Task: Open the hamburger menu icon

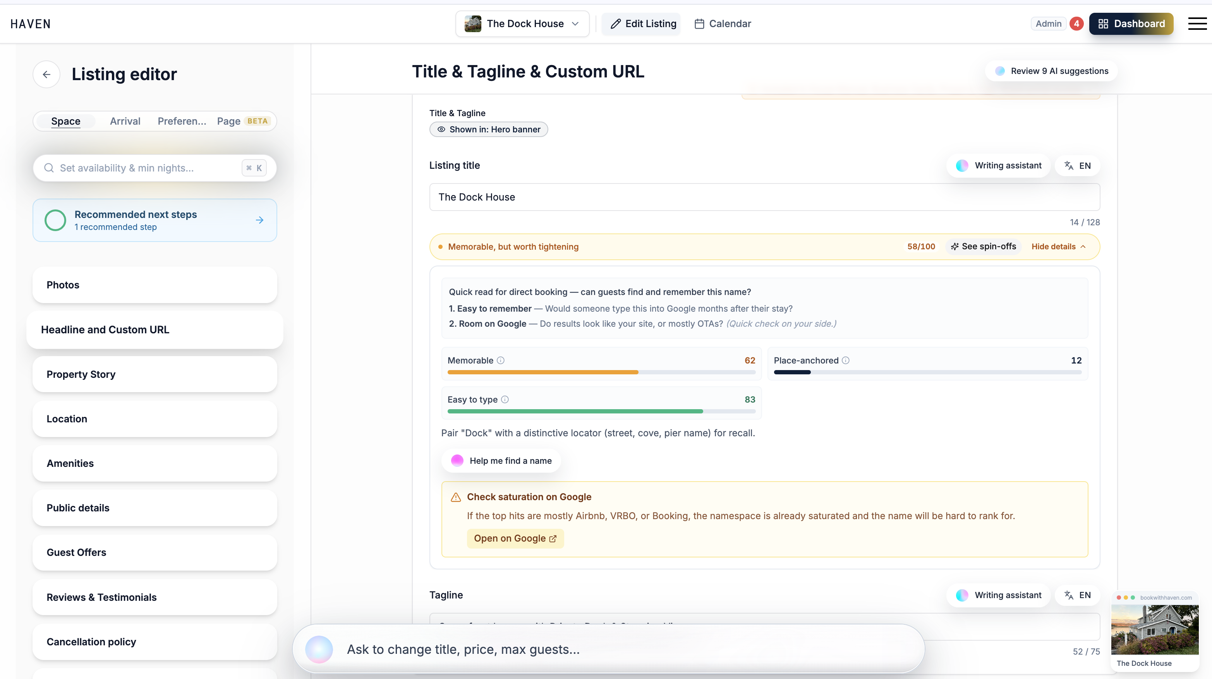Action: point(1197,24)
